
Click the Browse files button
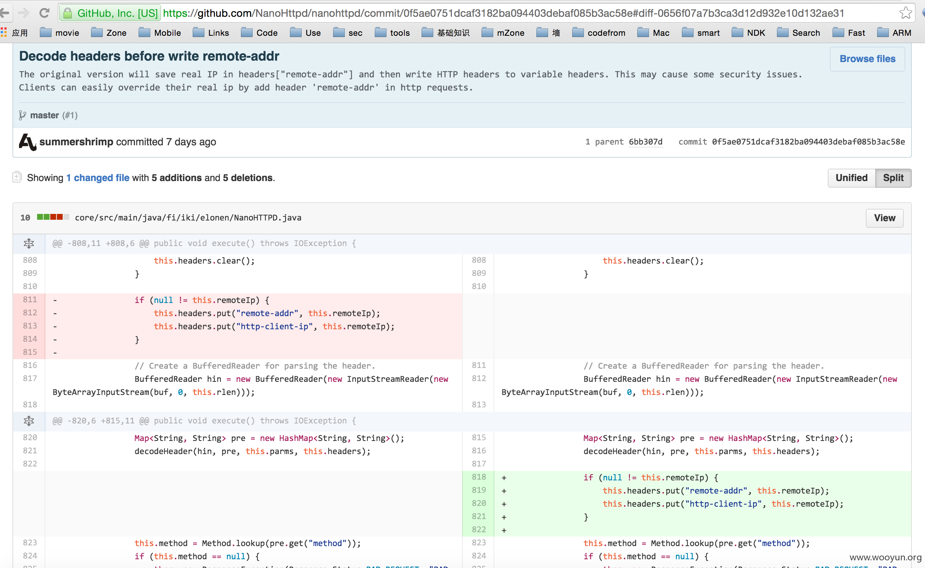pos(867,59)
